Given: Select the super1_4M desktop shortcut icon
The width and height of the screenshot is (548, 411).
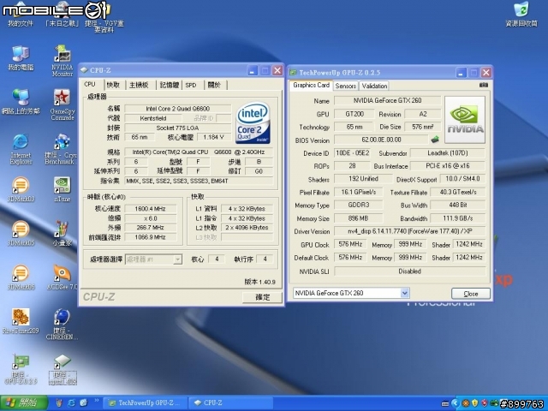Looking at the screenshot, I should (x=63, y=369).
